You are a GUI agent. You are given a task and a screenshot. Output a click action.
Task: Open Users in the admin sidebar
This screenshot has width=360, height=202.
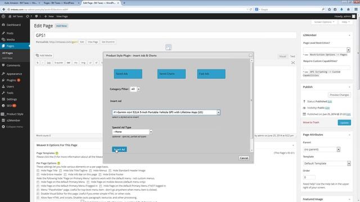[10, 86]
